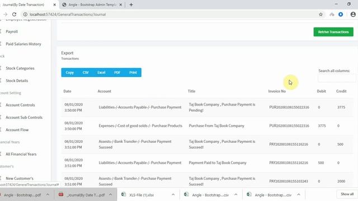Export transactions as PDF

[117, 73]
